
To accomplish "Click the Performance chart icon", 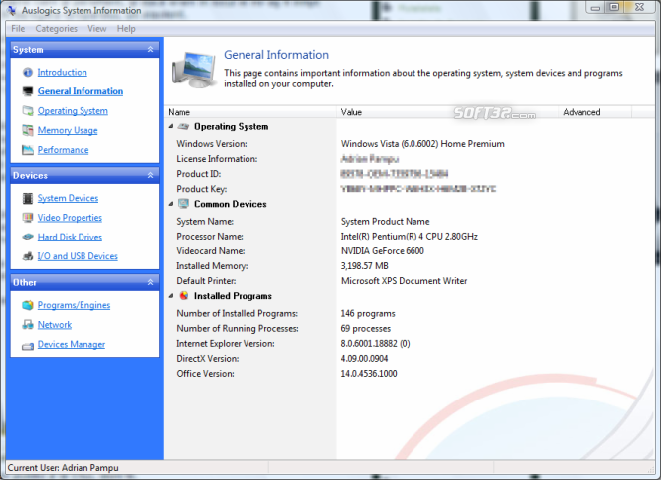I will [28, 150].
